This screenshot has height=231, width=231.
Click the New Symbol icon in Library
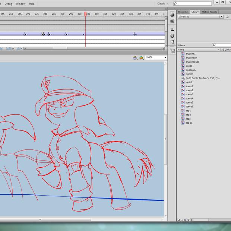click(x=178, y=220)
